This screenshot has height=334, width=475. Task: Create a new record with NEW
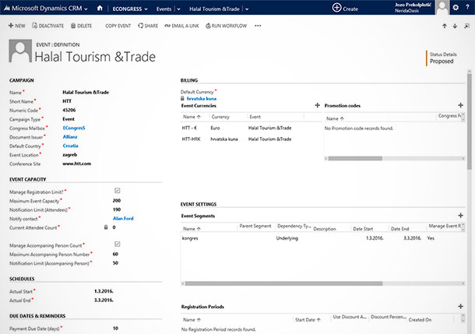[16, 26]
